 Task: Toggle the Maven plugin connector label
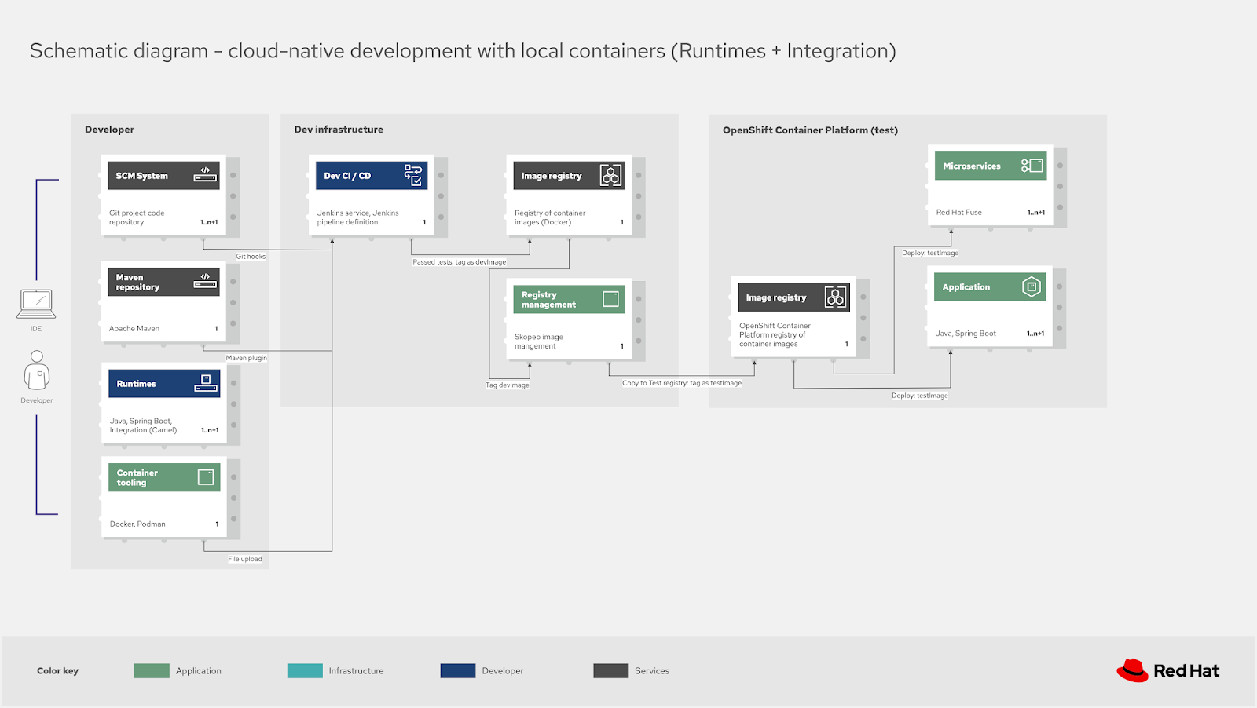tap(247, 357)
